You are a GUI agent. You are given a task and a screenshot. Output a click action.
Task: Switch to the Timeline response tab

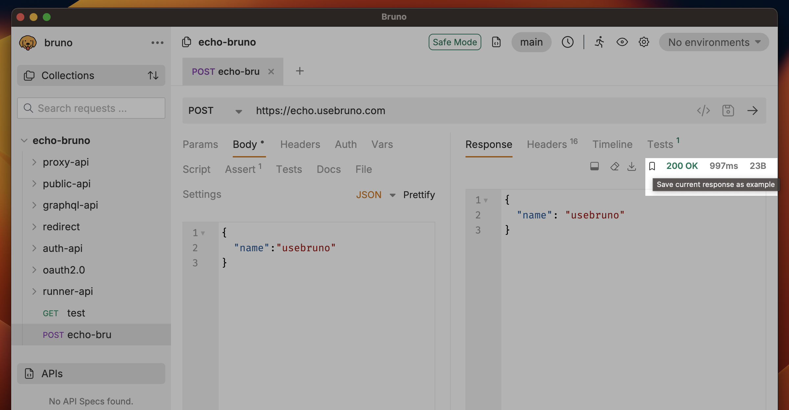(612, 144)
